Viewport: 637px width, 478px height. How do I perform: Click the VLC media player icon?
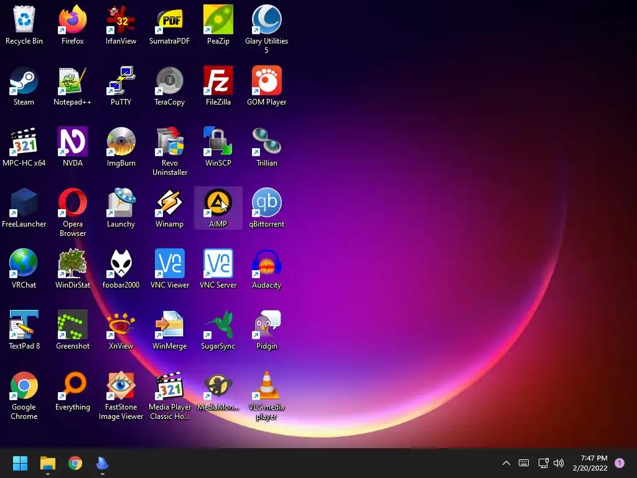click(266, 385)
